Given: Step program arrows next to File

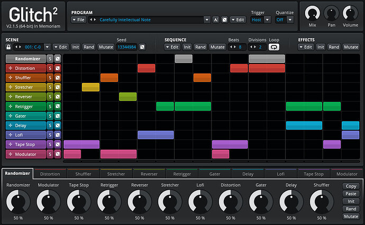Looking at the screenshot, I should point(93,20).
